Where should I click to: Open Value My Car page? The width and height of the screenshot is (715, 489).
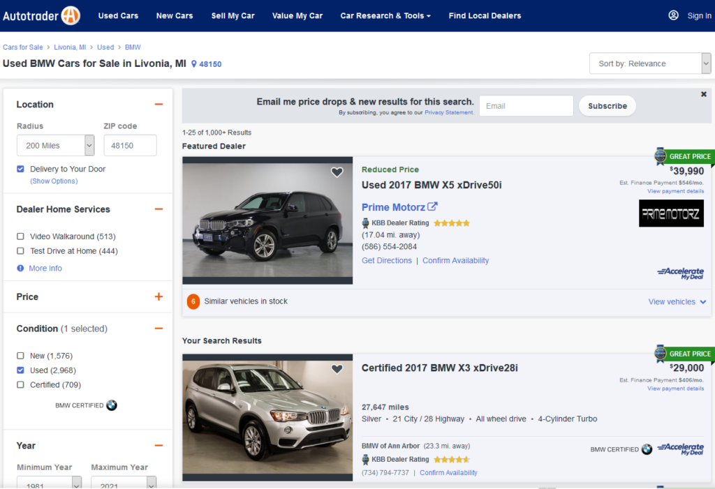297,15
